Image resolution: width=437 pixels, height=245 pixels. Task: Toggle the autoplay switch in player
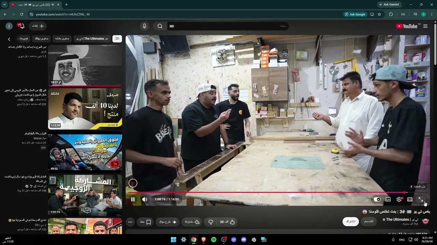pyautogui.click(x=377, y=199)
